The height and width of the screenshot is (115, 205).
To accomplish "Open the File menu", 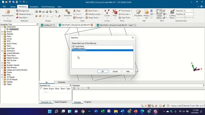I will [x=4, y=7].
